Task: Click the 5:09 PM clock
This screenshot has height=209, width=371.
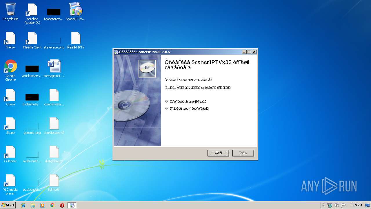Action: 356,205
